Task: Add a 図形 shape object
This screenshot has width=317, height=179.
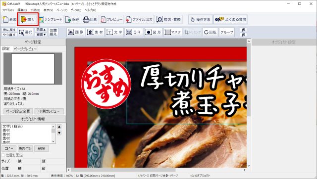Action: click(x=154, y=32)
